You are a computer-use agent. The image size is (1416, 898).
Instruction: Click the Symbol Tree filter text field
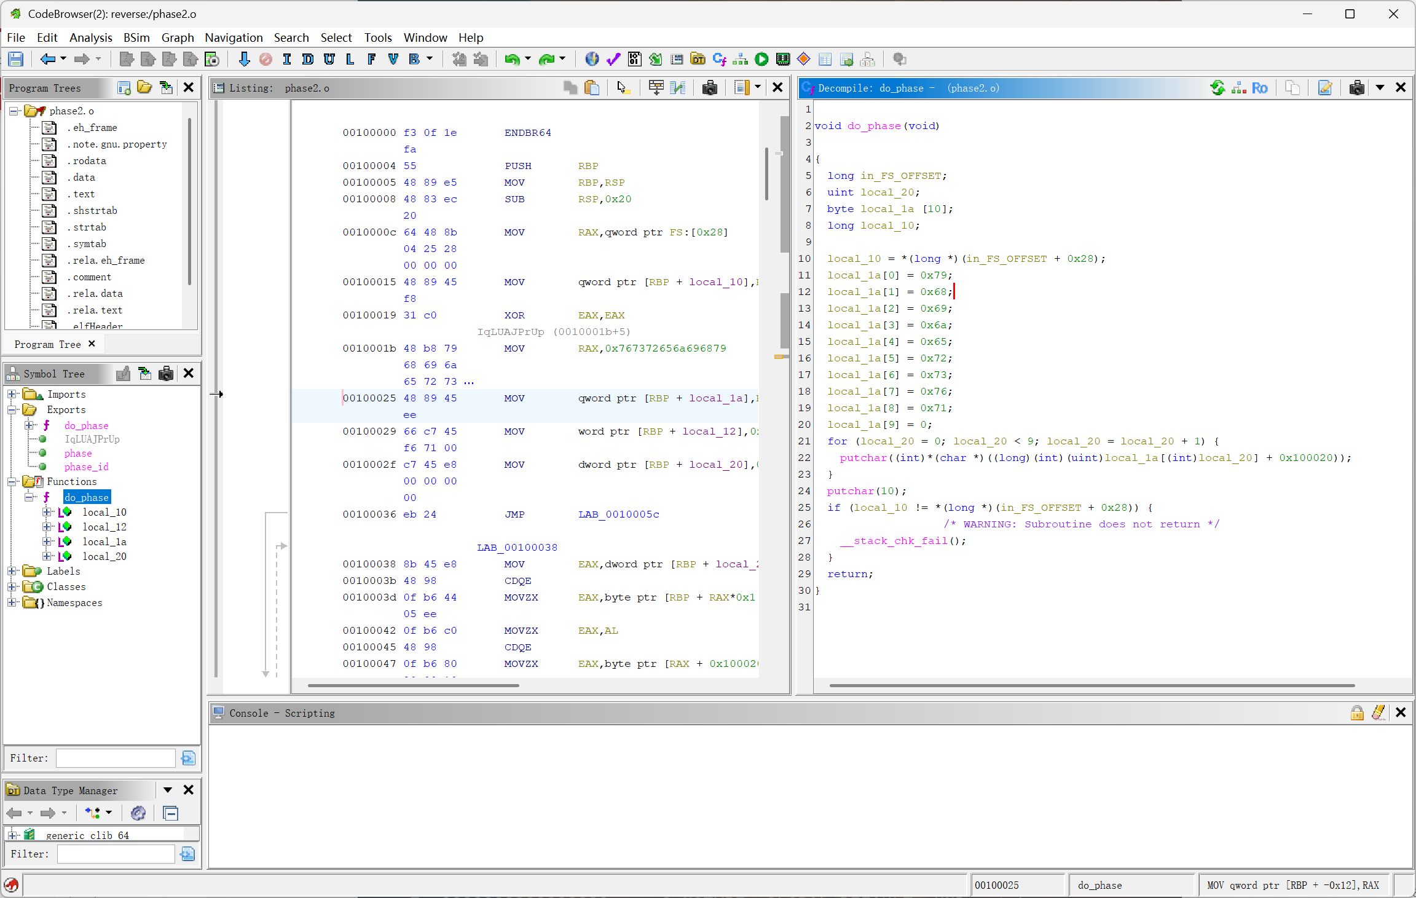coord(116,758)
